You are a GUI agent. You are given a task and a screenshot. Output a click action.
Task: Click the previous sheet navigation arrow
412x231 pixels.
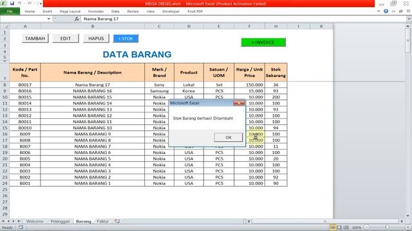[8, 221]
